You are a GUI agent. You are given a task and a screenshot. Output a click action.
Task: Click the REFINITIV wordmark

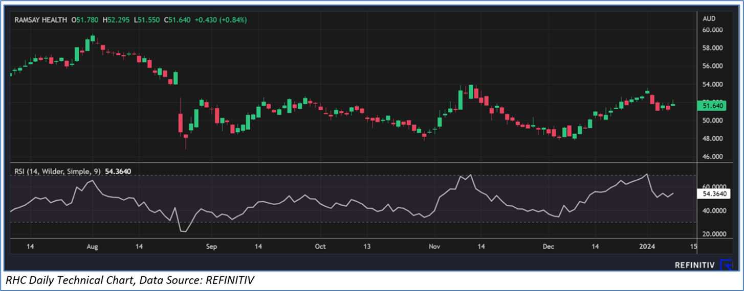point(695,265)
